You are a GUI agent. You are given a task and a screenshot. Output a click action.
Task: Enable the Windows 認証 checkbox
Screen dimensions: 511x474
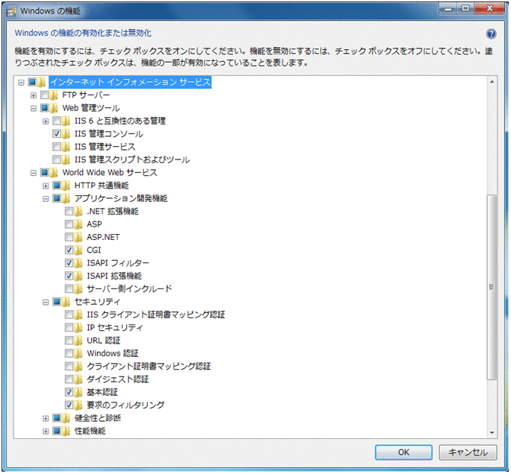(69, 353)
